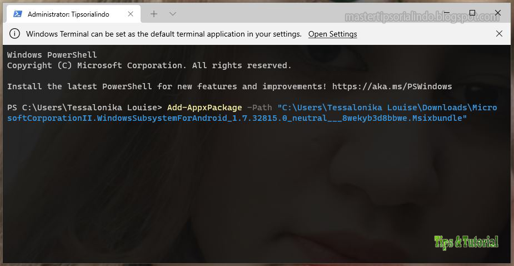The height and width of the screenshot is (266, 514).
Task: Click the PowerShell icon on the tab
Action: point(18,14)
